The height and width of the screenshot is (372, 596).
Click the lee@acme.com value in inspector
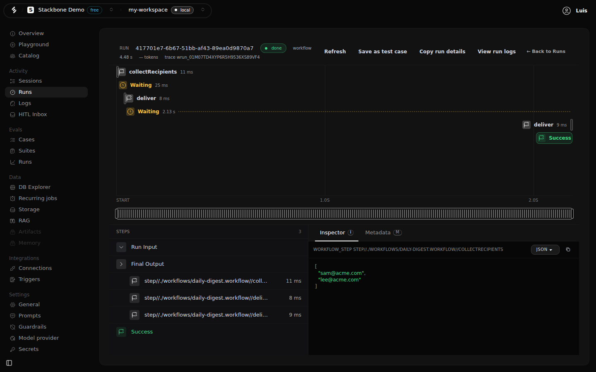339,280
